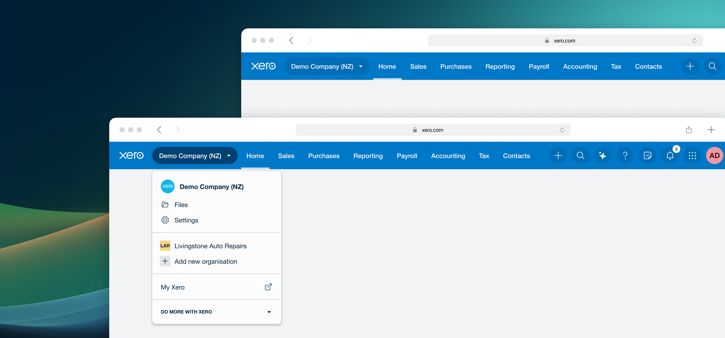Open Purchases menu in back window

coord(456,66)
